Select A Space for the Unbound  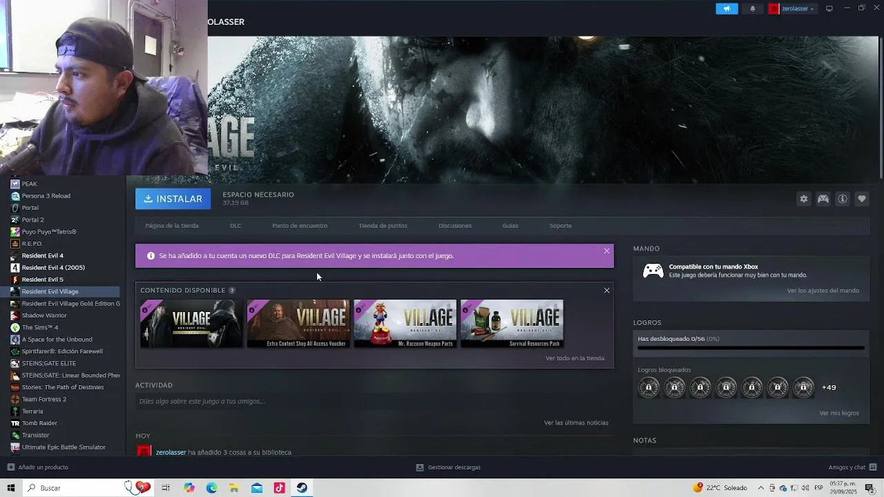click(57, 340)
